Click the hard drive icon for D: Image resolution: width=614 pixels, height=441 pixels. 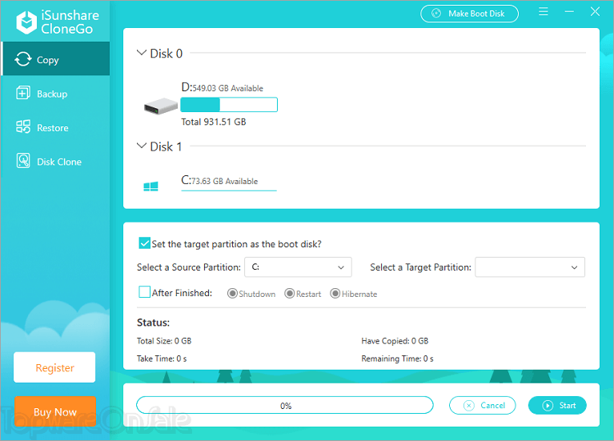pyautogui.click(x=161, y=106)
